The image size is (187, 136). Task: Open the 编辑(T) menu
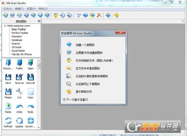point(19,9)
